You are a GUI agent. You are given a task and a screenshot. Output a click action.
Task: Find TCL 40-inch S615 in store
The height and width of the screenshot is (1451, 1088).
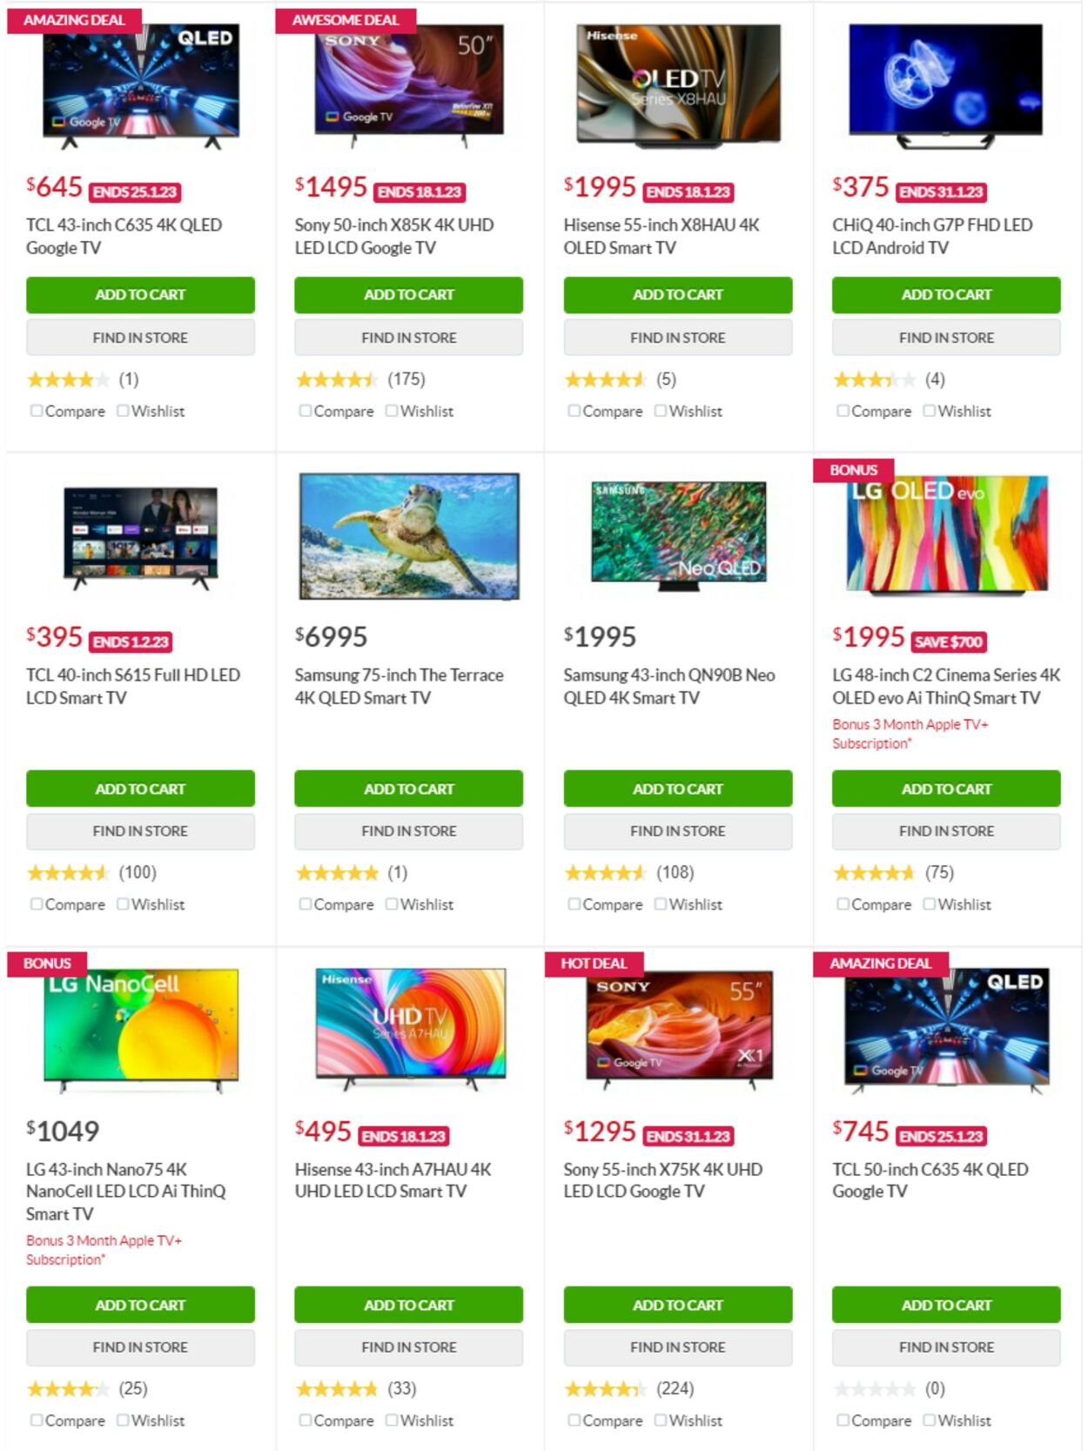click(x=140, y=831)
